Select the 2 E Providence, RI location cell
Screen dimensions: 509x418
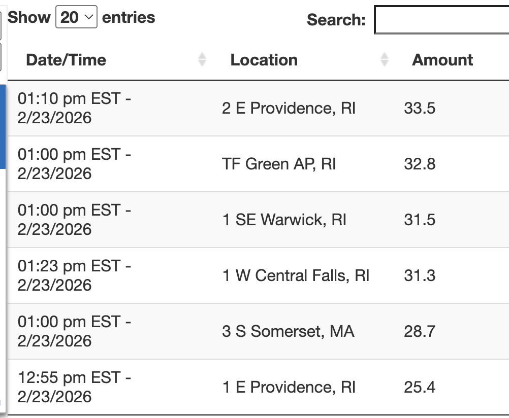pos(289,108)
